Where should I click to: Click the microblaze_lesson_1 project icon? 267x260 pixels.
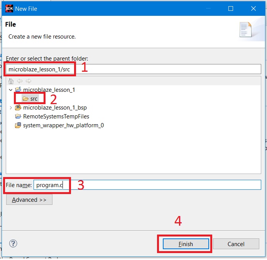pos(18,90)
